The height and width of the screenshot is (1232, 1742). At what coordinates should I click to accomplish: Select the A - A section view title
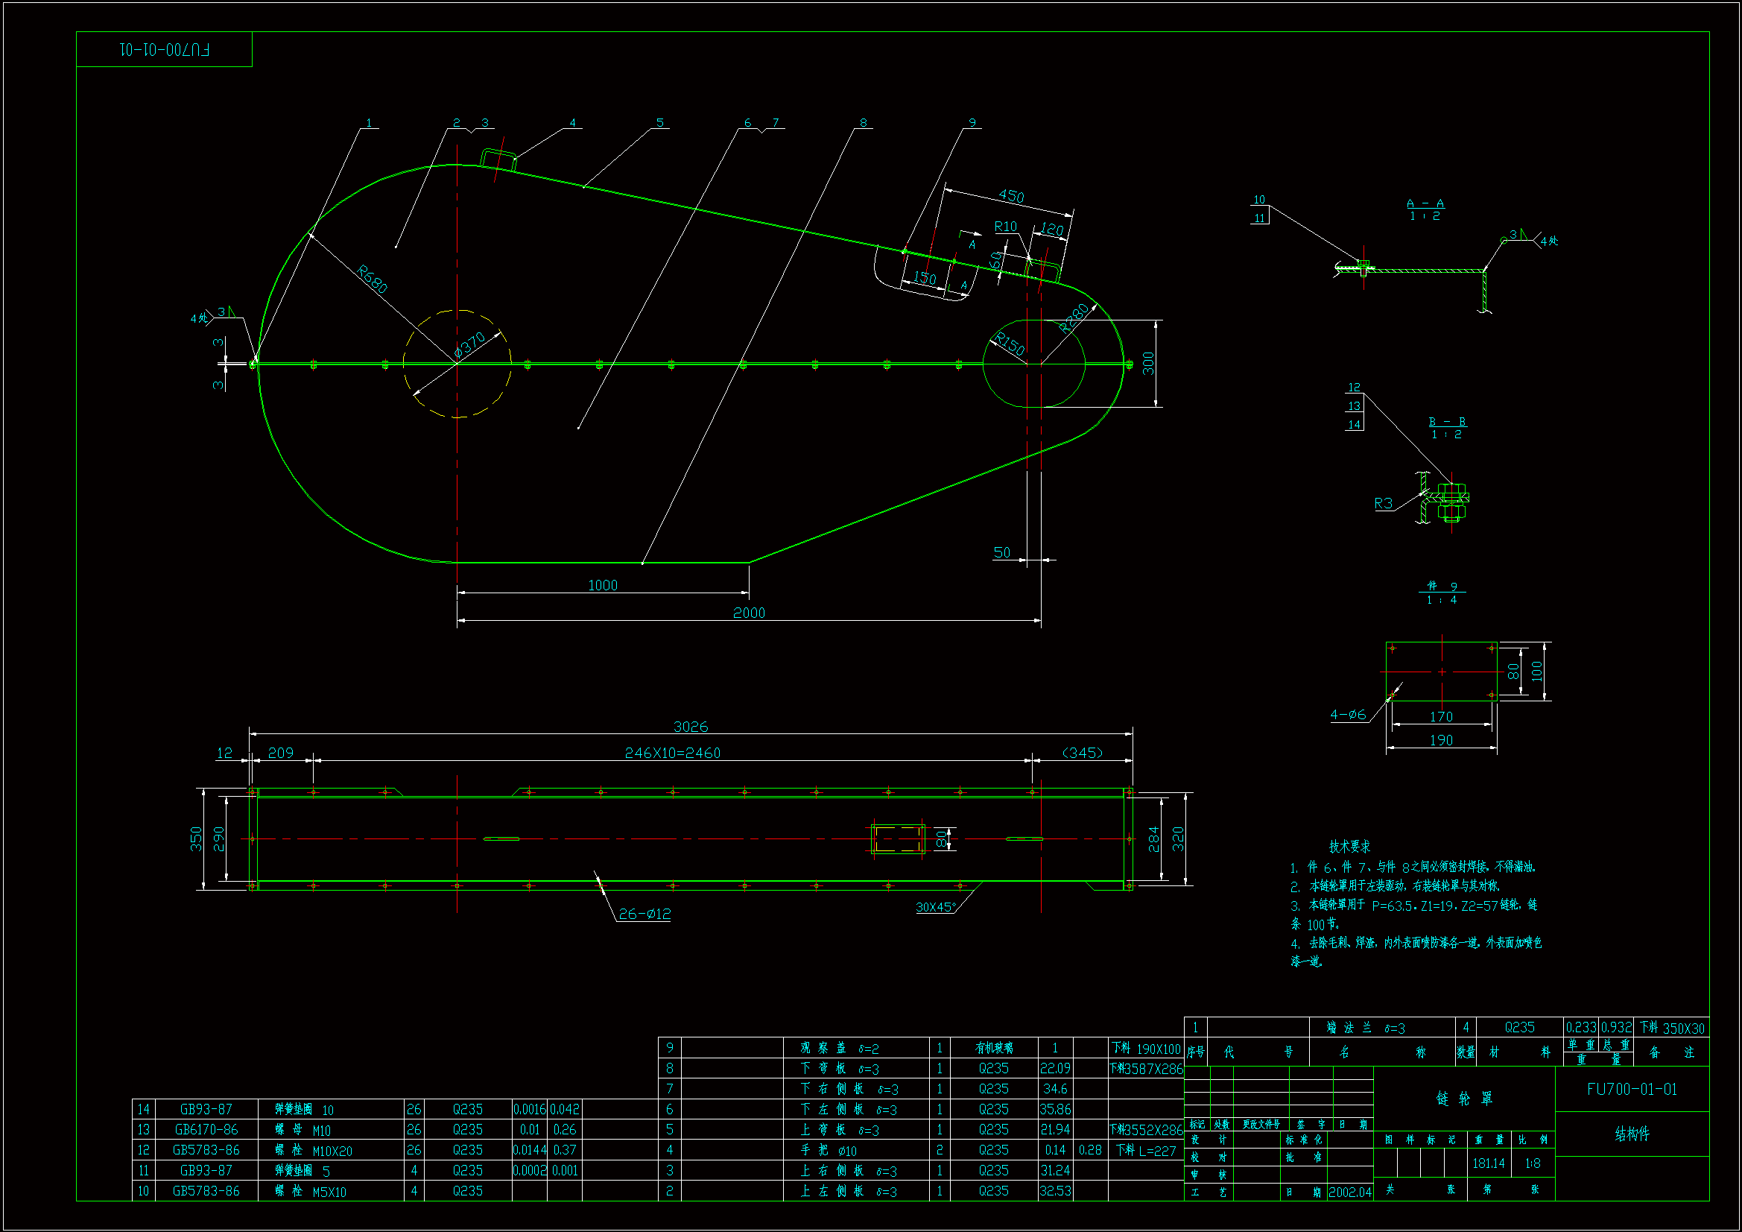[1425, 203]
